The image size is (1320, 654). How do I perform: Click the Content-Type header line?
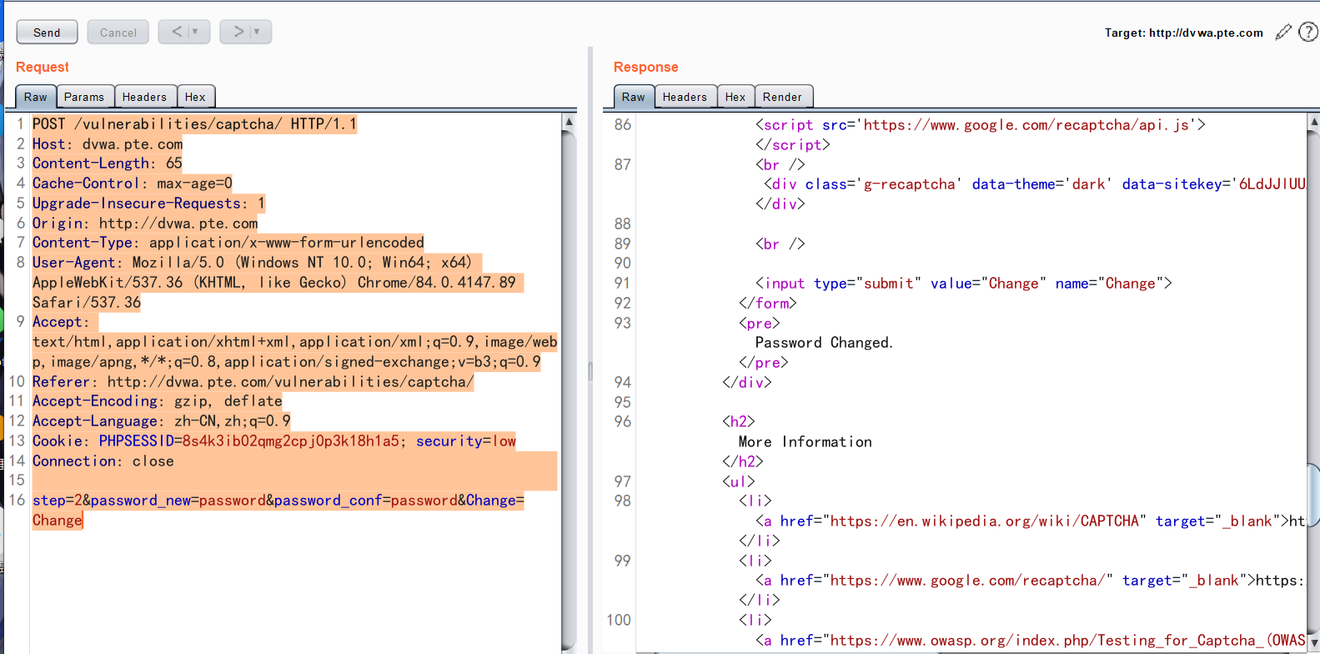point(228,243)
